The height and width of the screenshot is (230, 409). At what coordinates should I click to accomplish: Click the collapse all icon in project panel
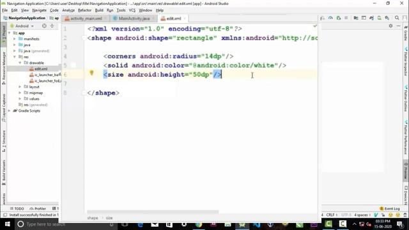coord(52,26)
